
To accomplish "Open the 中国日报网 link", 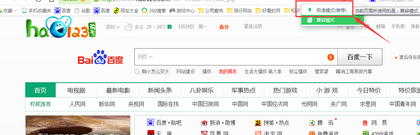I will click(x=205, y=104).
